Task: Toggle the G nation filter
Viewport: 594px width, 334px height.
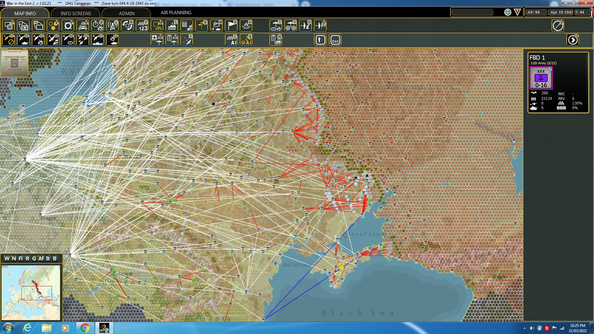Action: click(34, 259)
